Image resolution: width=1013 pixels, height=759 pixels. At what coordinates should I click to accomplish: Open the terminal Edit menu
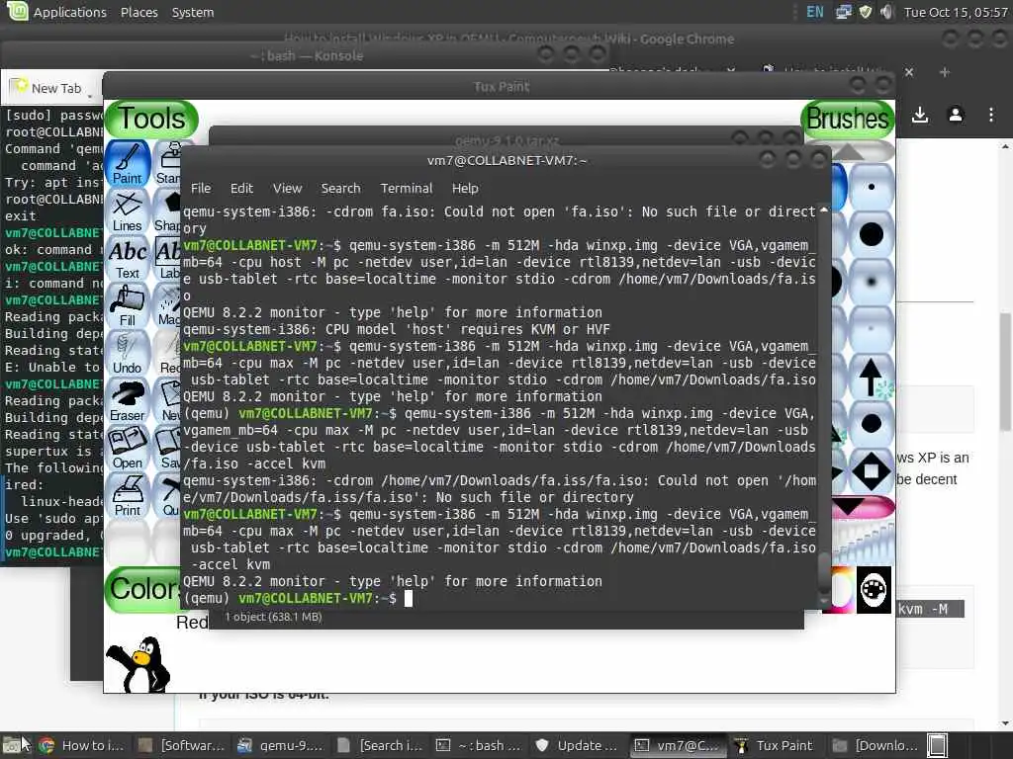[241, 189]
